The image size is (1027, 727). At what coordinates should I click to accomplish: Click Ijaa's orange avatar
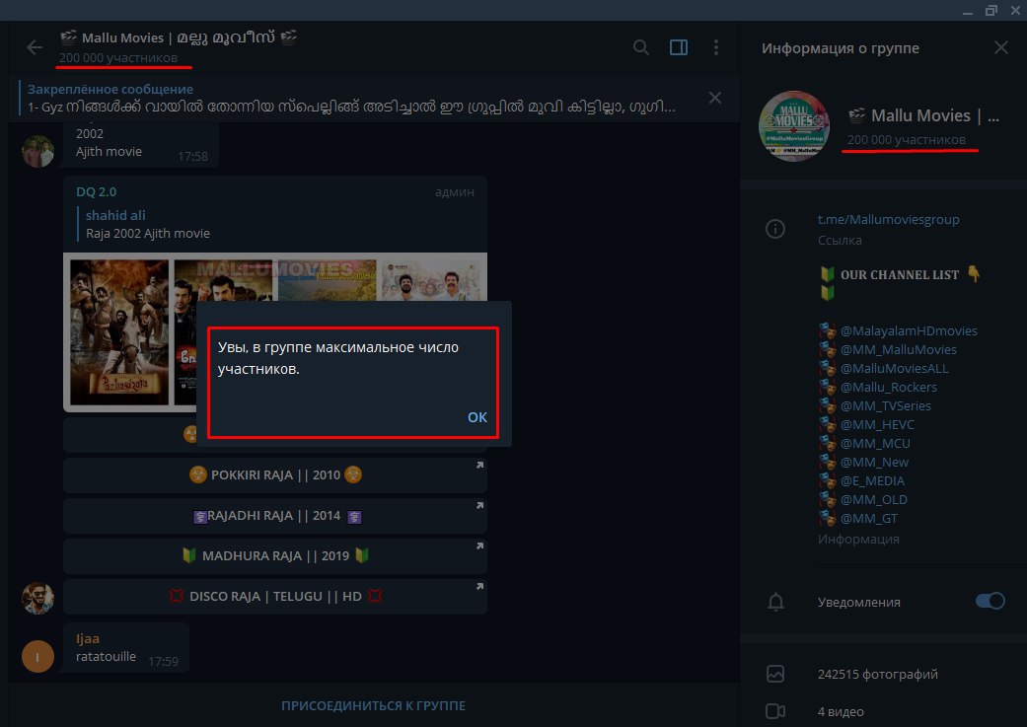(38, 656)
